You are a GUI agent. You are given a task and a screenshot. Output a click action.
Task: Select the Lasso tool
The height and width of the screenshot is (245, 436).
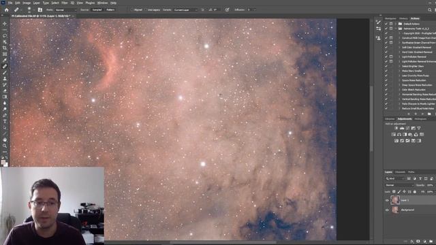click(5, 36)
